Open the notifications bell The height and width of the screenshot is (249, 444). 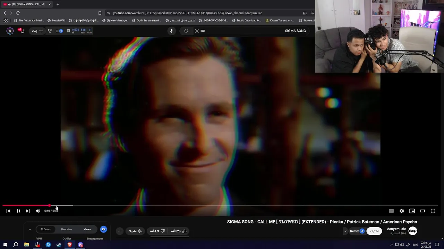click(x=22, y=31)
